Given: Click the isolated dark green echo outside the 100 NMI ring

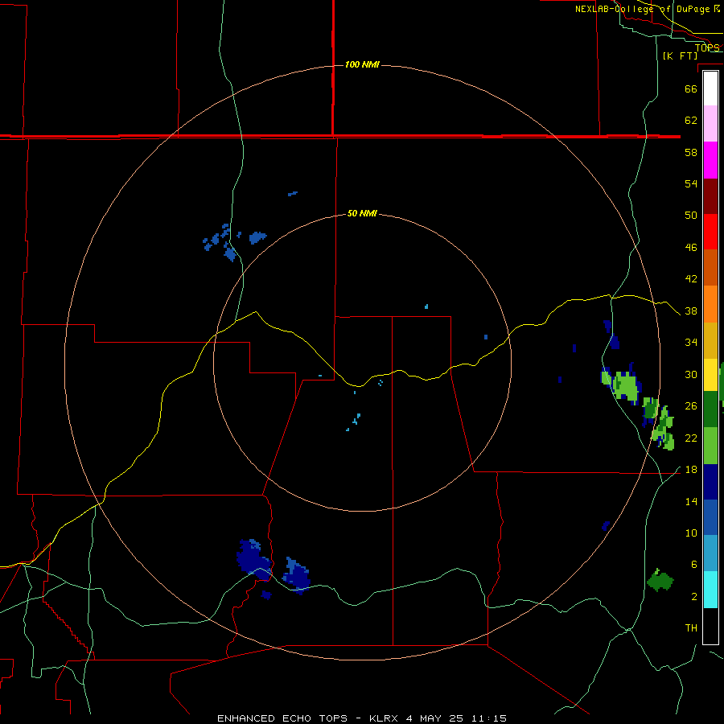Looking at the screenshot, I should pyautogui.click(x=660, y=580).
